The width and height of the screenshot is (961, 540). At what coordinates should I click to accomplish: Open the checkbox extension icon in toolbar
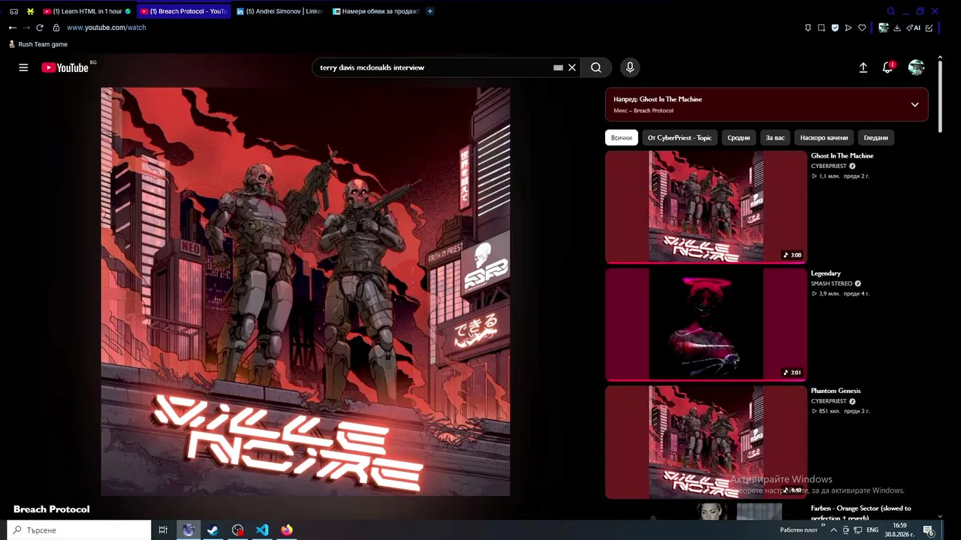point(929,28)
